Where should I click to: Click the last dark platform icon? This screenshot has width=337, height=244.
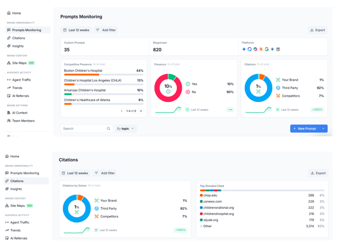pos(278,49)
